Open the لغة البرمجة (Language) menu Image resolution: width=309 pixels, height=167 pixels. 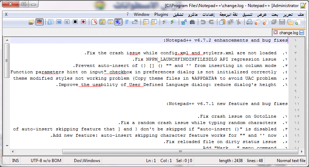tap(229, 14)
